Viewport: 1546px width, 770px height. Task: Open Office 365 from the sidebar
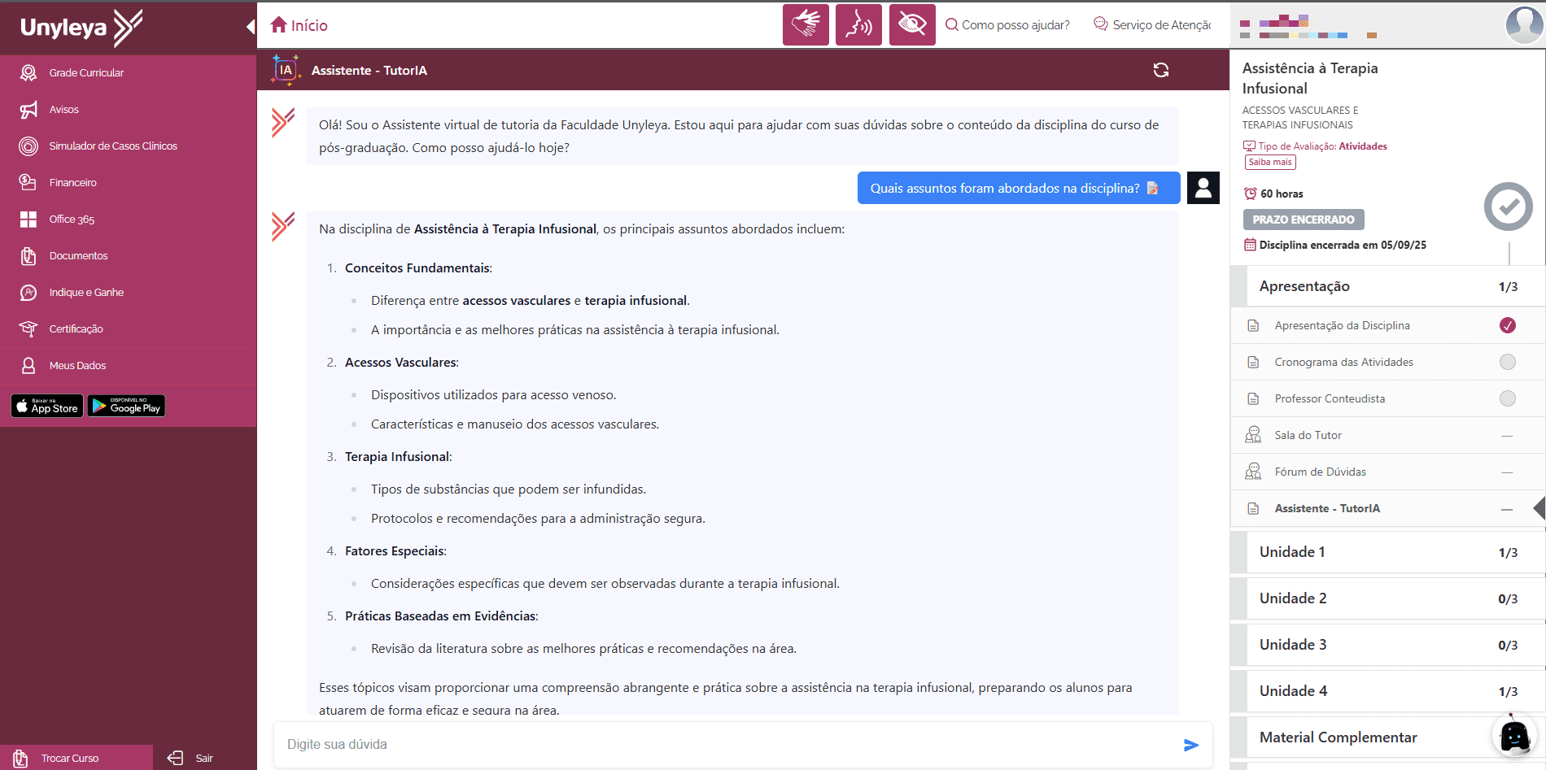click(x=128, y=220)
